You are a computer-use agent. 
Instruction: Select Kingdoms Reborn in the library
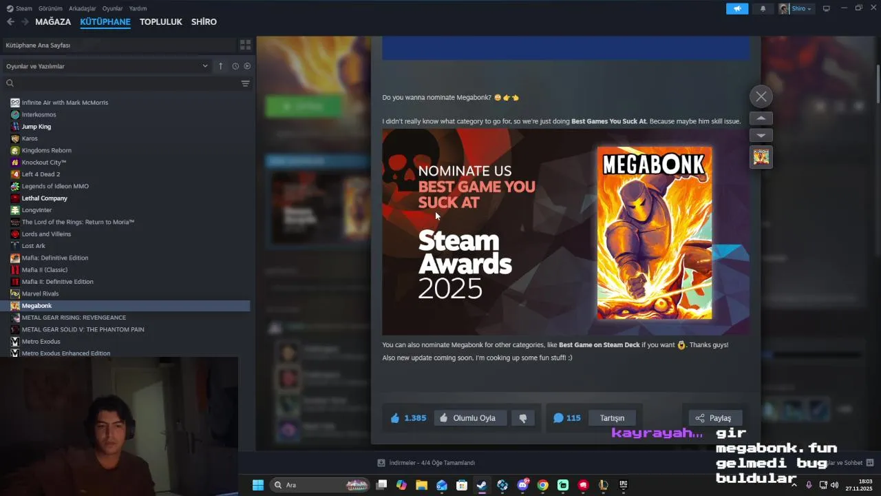pyautogui.click(x=46, y=150)
